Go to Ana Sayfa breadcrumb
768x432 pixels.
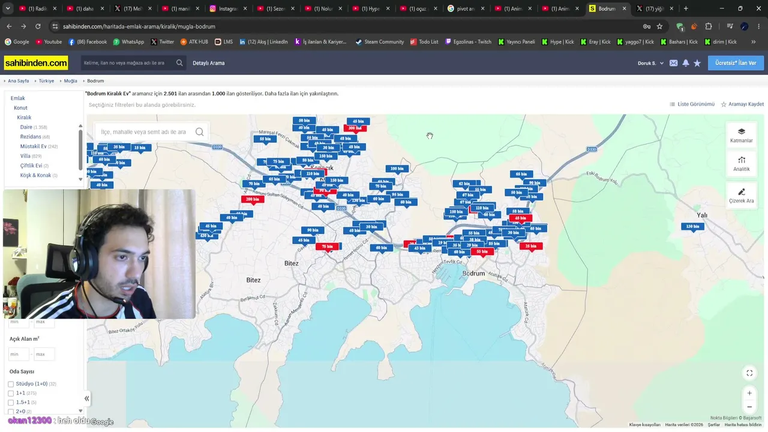pos(18,81)
